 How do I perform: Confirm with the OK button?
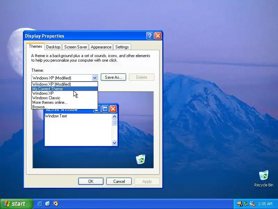click(91, 181)
